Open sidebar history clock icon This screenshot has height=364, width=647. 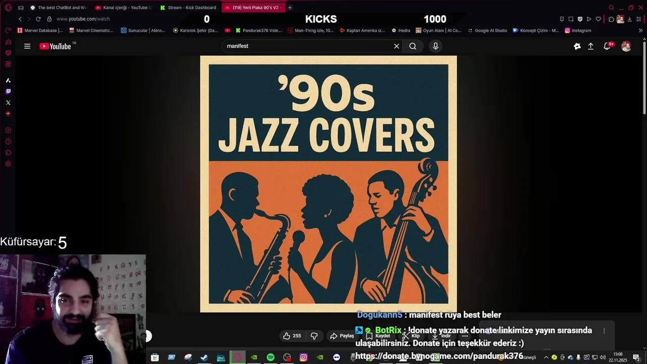[8, 142]
